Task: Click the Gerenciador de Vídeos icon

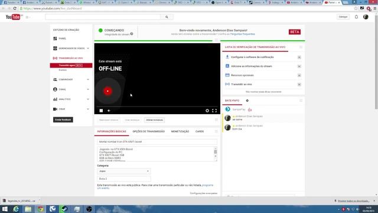Action: [55, 49]
